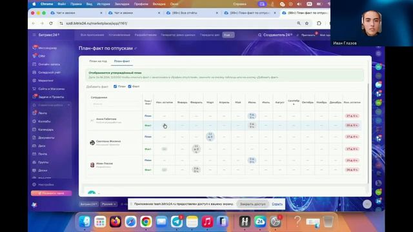Open Все приложения in top navigation

[x=92, y=35]
